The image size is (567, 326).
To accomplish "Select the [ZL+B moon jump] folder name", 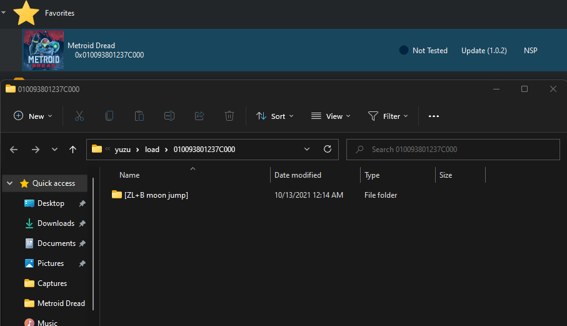I will coord(156,195).
